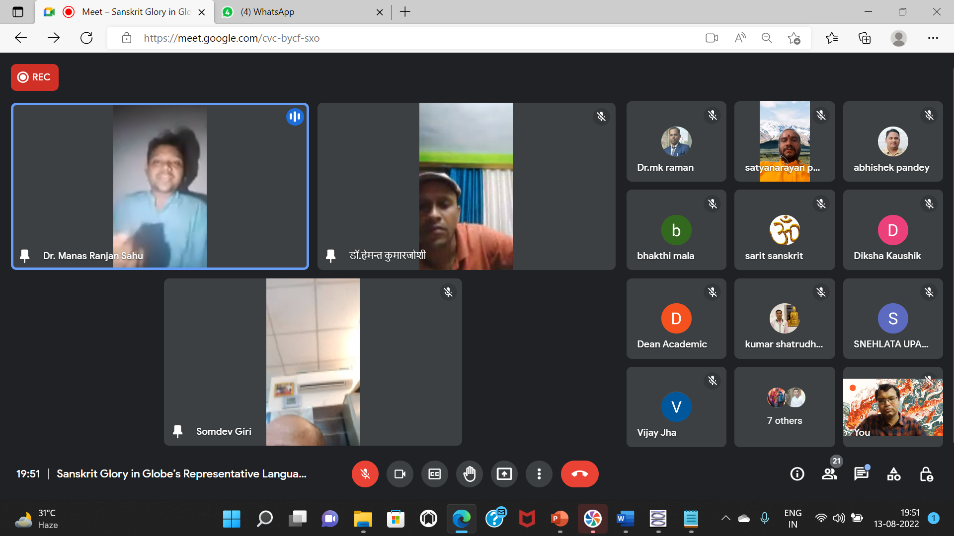Open the chat messages panel
Screen dimensions: 954x536
(861, 474)
